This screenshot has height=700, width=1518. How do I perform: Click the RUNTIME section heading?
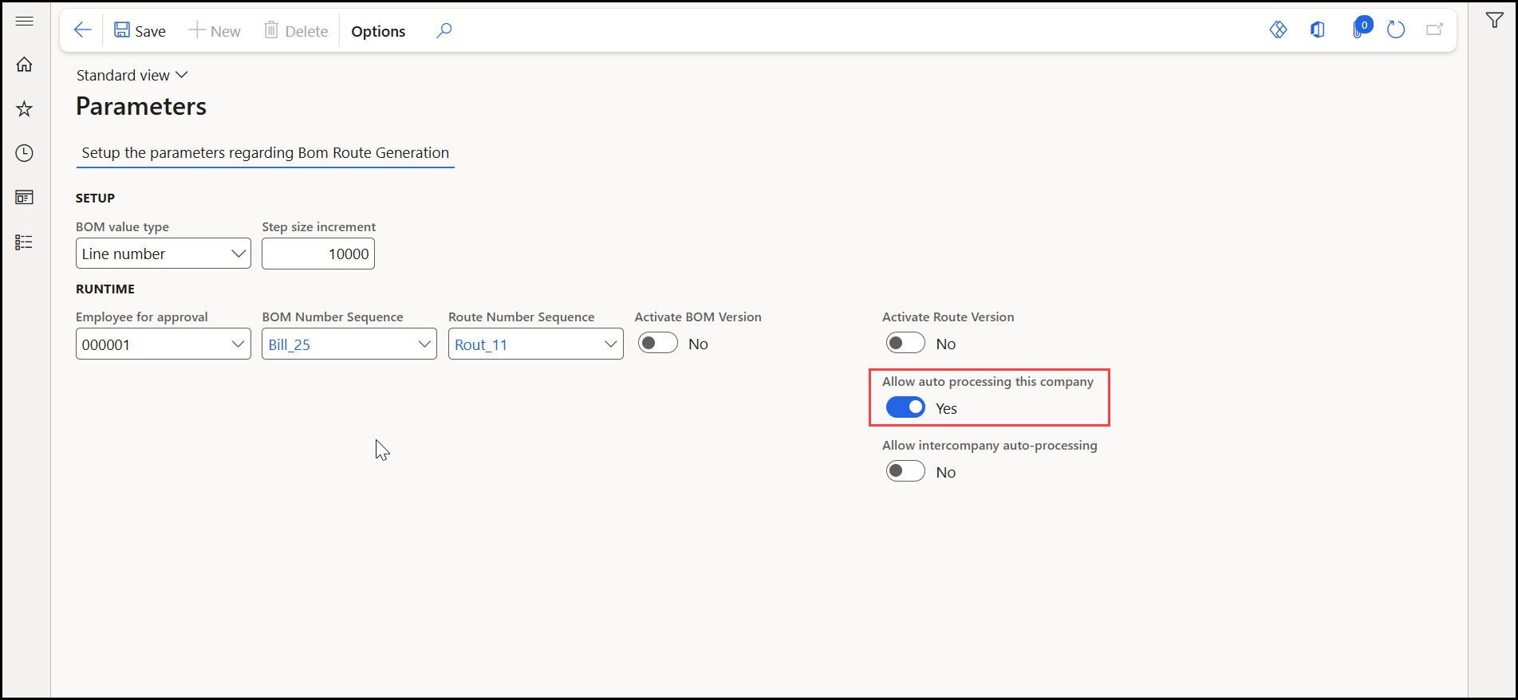(x=105, y=289)
